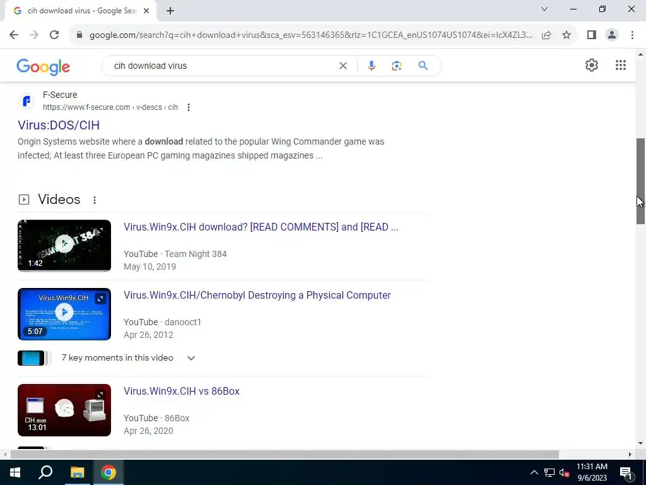
Task: Open the notification center
Action: 625,472
